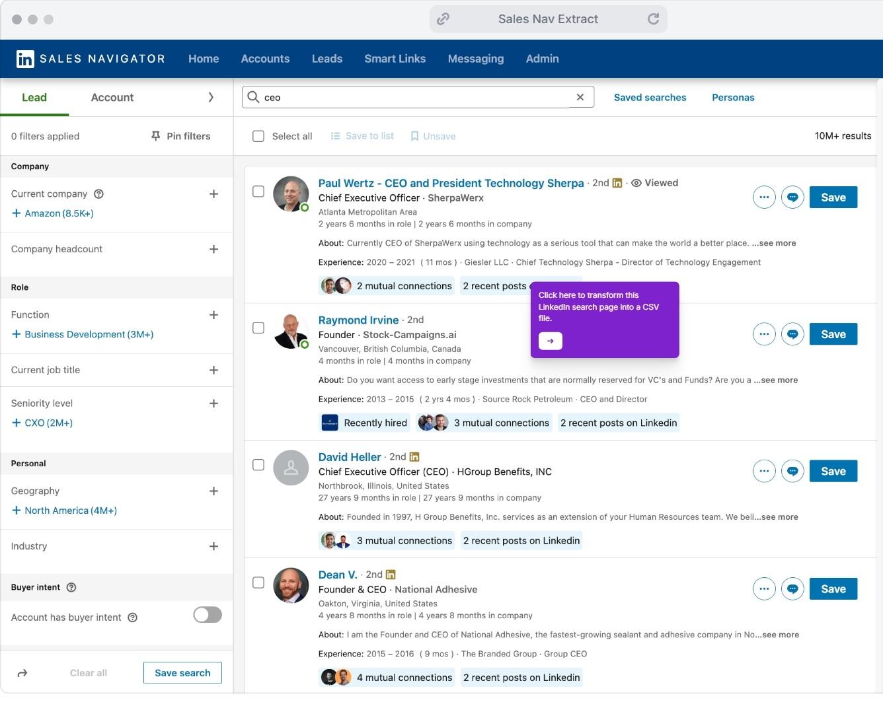Tick the checkbox for Raymond Irvine
This screenshot has width=883, height=708.
[x=258, y=328]
